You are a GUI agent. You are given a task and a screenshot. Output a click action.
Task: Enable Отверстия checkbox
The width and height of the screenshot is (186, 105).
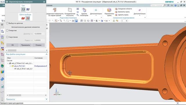tap(7, 30)
